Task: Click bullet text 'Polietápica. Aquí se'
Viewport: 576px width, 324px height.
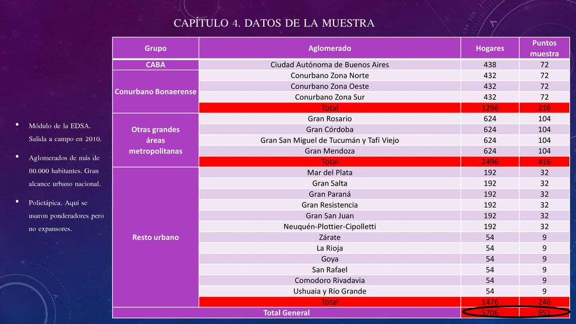Action: pos(58,202)
